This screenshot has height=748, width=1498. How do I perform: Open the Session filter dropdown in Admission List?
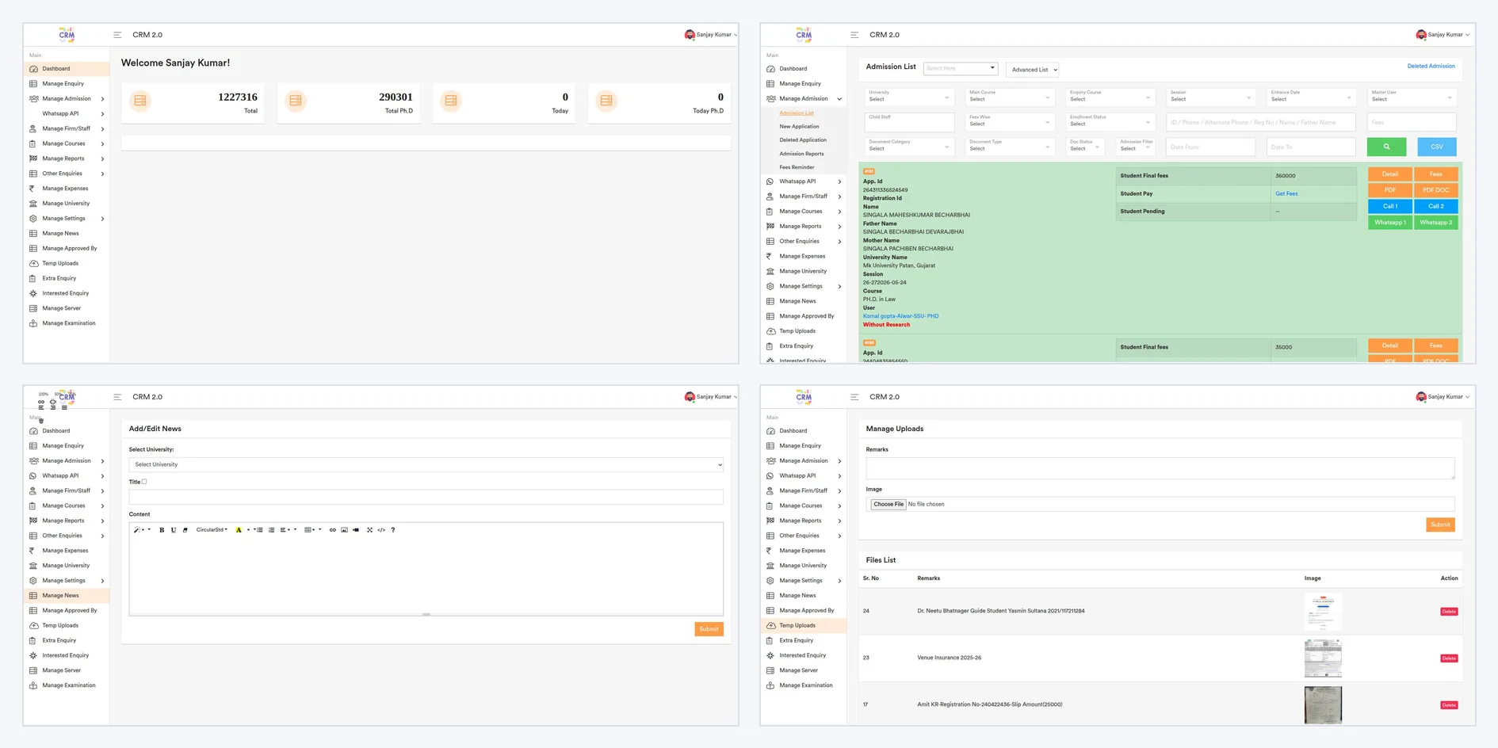(x=1211, y=97)
